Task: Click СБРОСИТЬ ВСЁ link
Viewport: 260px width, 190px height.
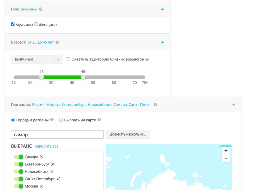Action: [47, 146]
